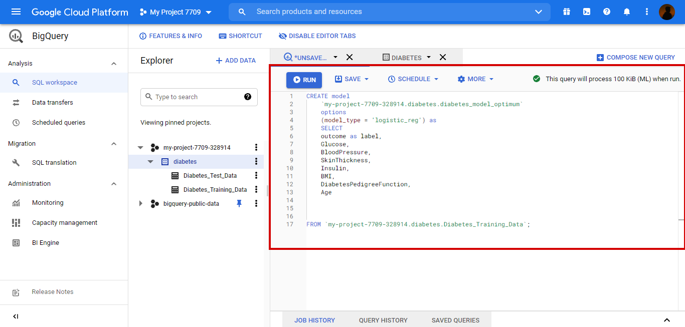Image resolution: width=685 pixels, height=327 pixels.
Task: Select SQL workspace in sidebar
Action: tap(64, 83)
